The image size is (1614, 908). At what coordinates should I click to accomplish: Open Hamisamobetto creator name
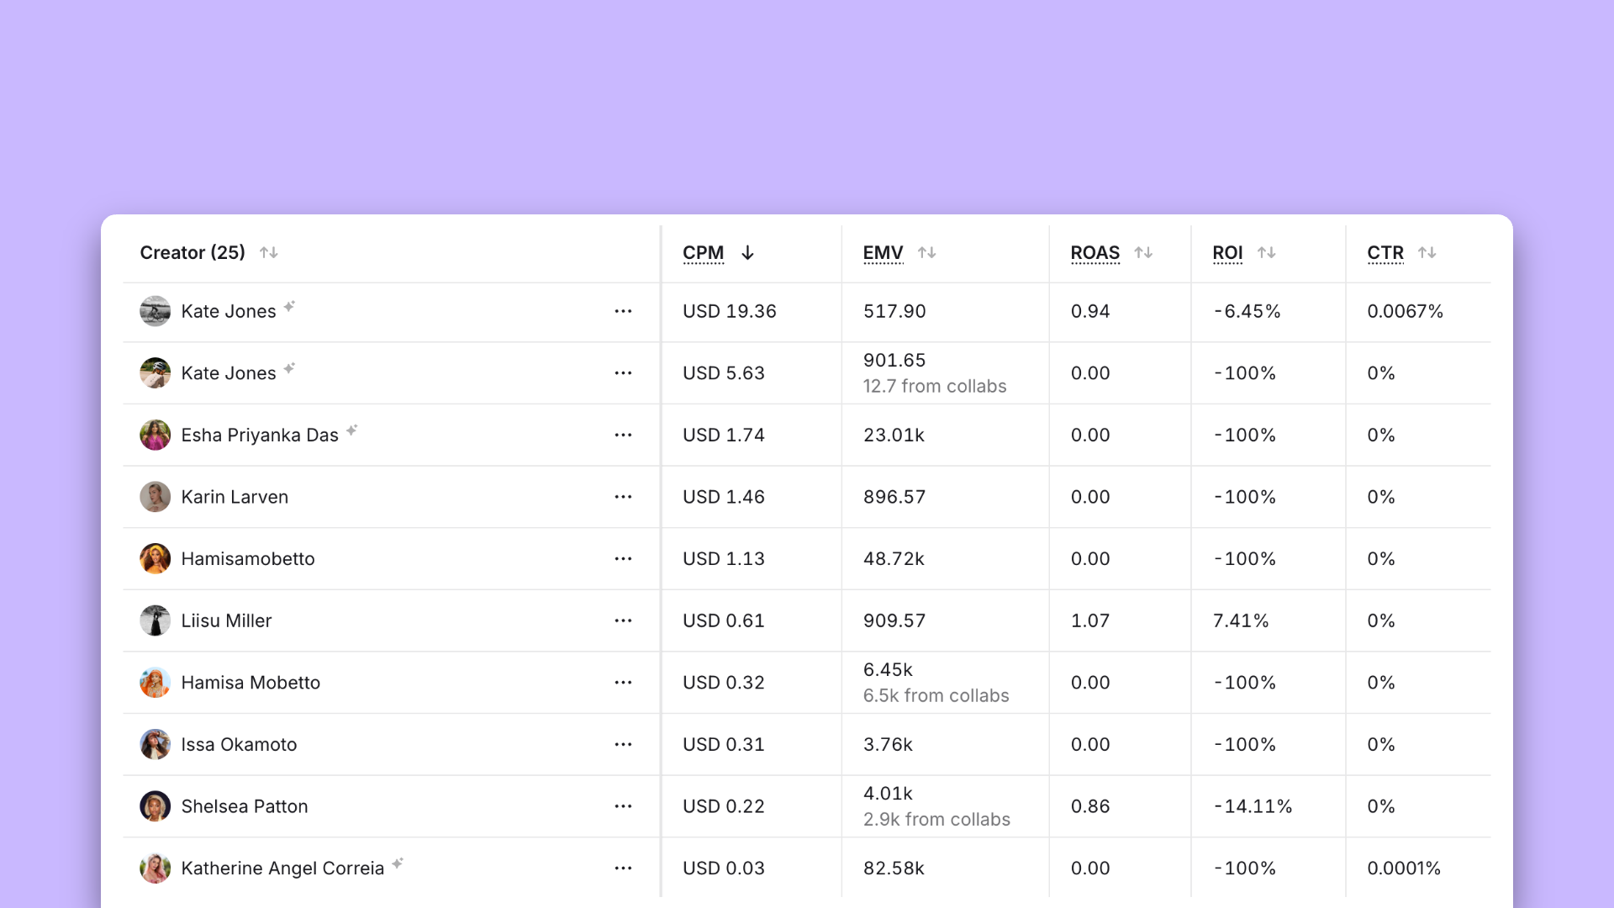tap(248, 559)
